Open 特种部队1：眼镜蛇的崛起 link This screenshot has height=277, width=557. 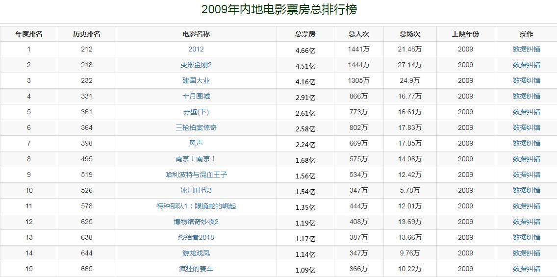click(x=196, y=206)
